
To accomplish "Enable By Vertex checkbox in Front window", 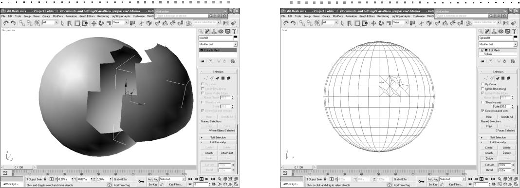I will [x=483, y=84].
